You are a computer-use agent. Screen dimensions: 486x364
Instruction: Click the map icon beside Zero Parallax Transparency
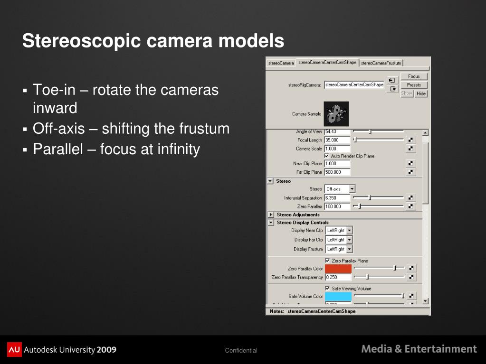(411, 277)
